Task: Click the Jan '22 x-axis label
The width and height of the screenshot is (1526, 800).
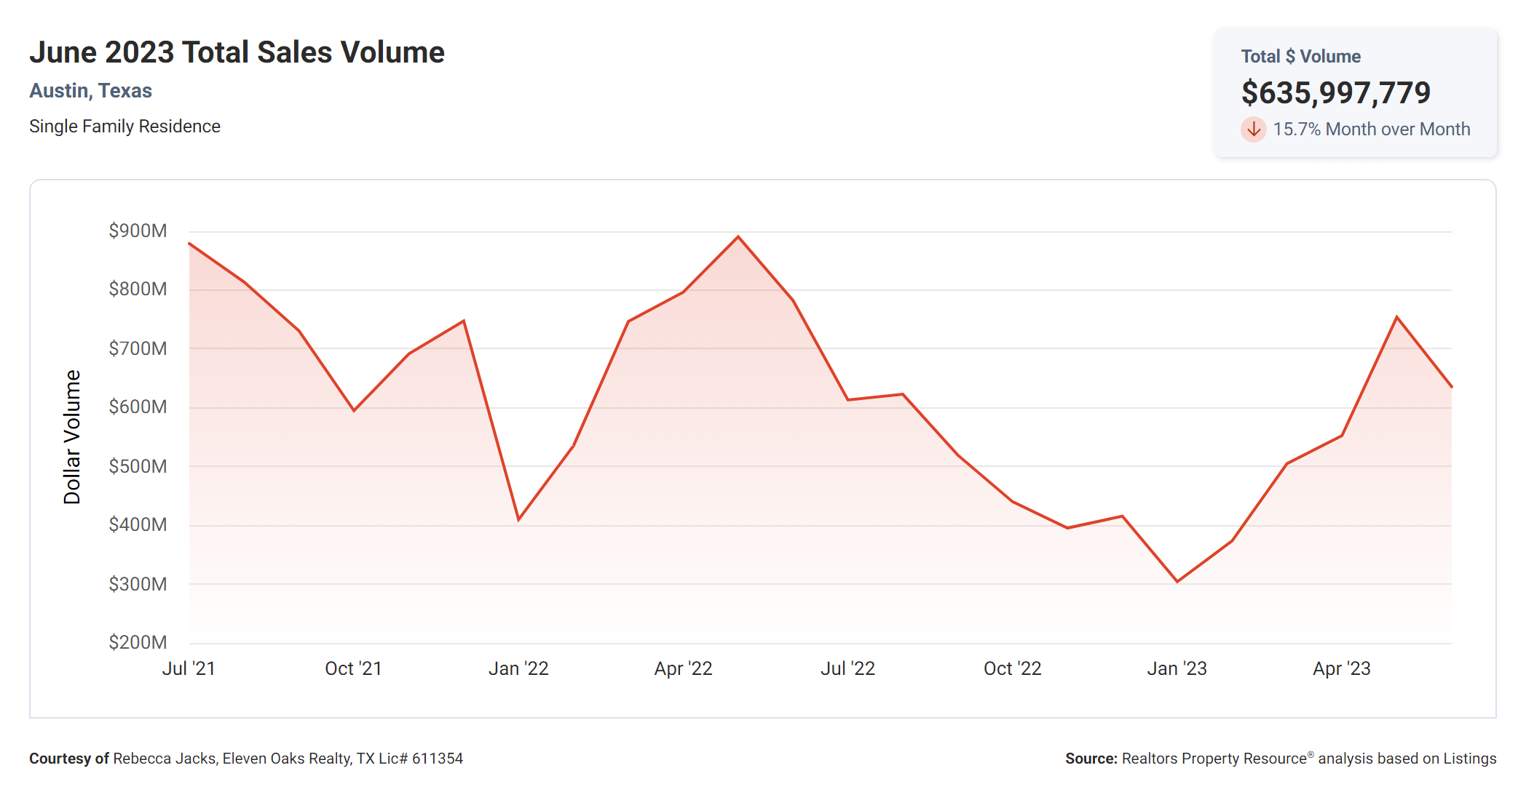Action: [x=518, y=668]
